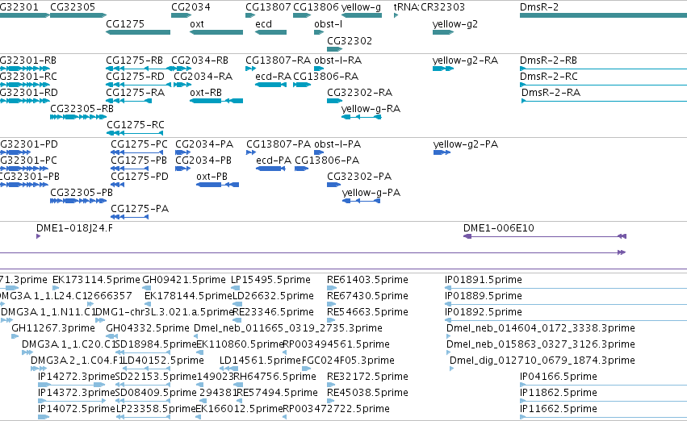This screenshot has height=421, width=687.
Task: Click protein CG1275-PB label
Action: point(139,160)
